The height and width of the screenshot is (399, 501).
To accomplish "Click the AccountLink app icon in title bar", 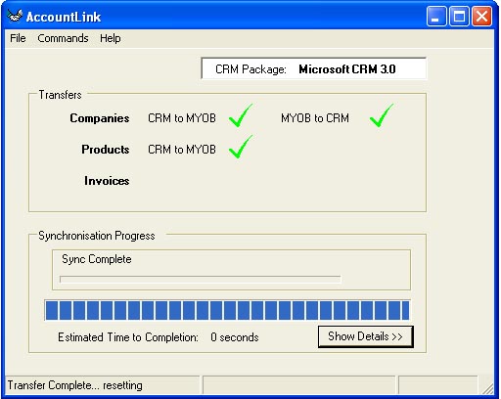I will point(15,16).
